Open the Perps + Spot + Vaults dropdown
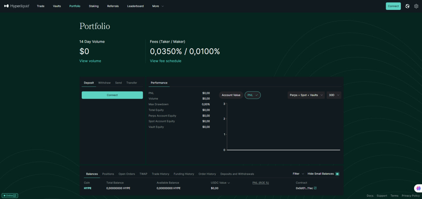This screenshot has width=422, height=199. coord(306,95)
